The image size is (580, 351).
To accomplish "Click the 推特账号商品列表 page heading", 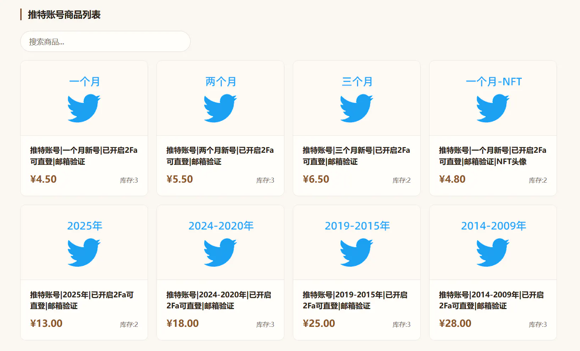I will tap(64, 15).
